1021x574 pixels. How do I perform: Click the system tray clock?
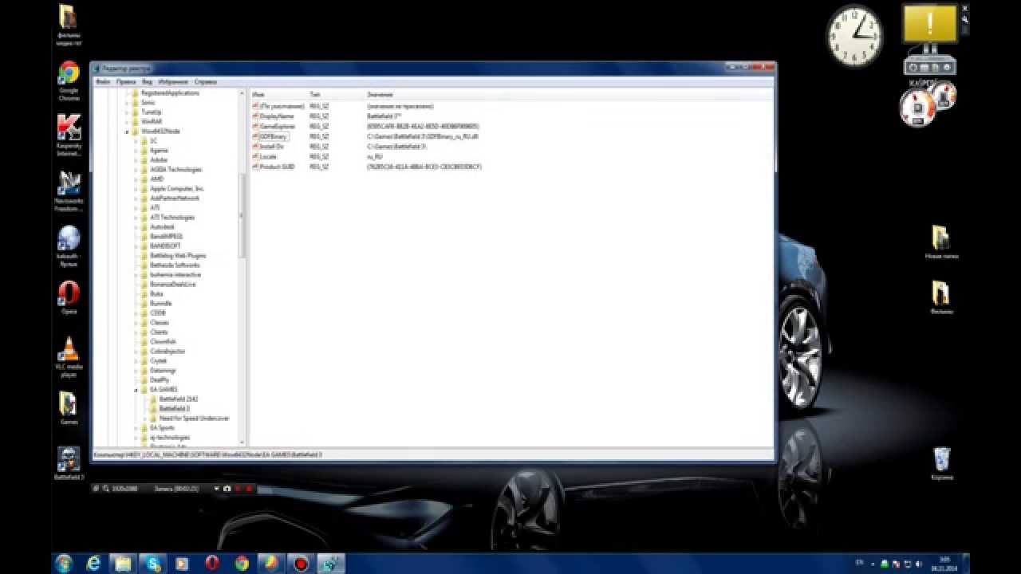click(944, 564)
